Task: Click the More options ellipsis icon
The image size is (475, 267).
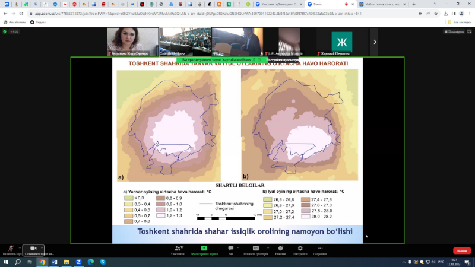Action: point(320,249)
